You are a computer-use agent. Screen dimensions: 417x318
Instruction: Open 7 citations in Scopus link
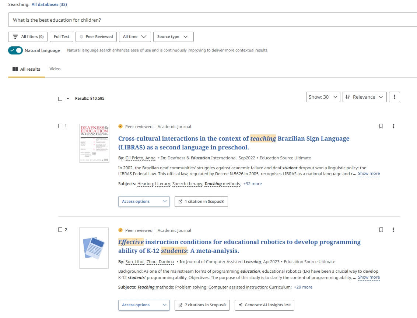pyautogui.click(x=202, y=305)
